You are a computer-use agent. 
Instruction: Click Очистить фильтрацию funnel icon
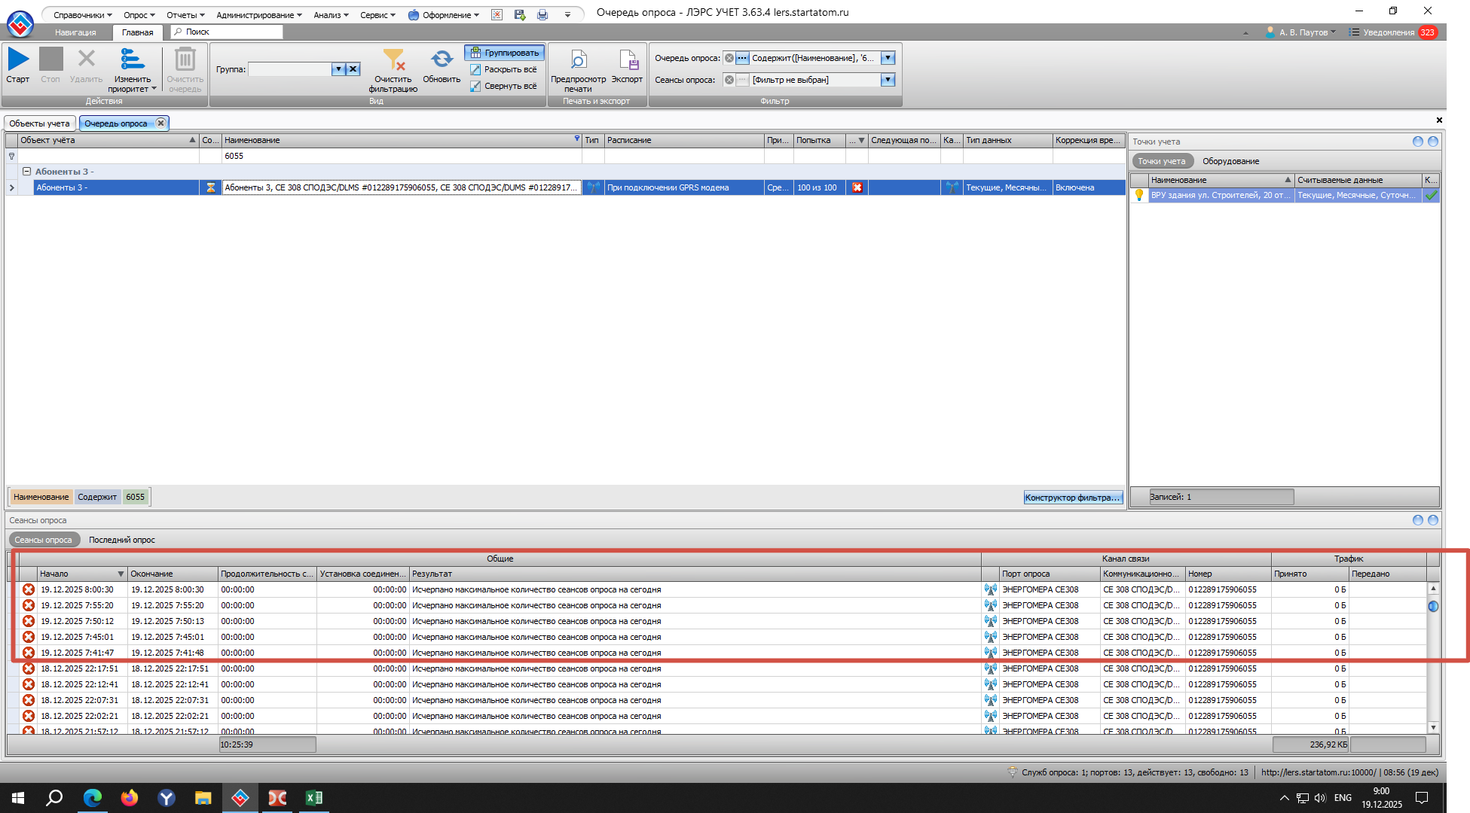click(x=393, y=59)
